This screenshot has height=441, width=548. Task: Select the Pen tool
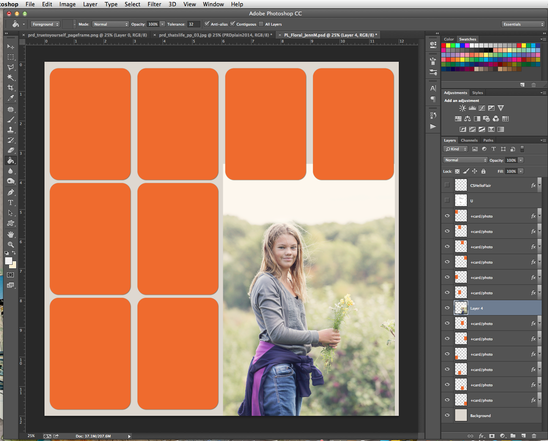[x=11, y=192]
